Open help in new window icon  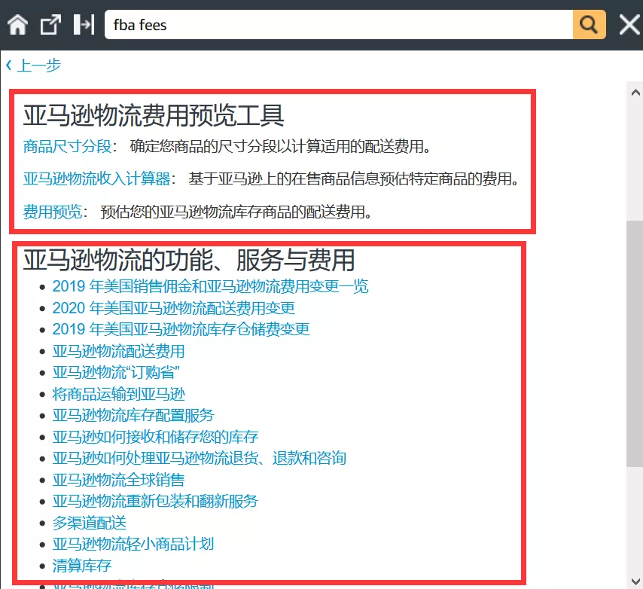pyautogui.click(x=50, y=25)
